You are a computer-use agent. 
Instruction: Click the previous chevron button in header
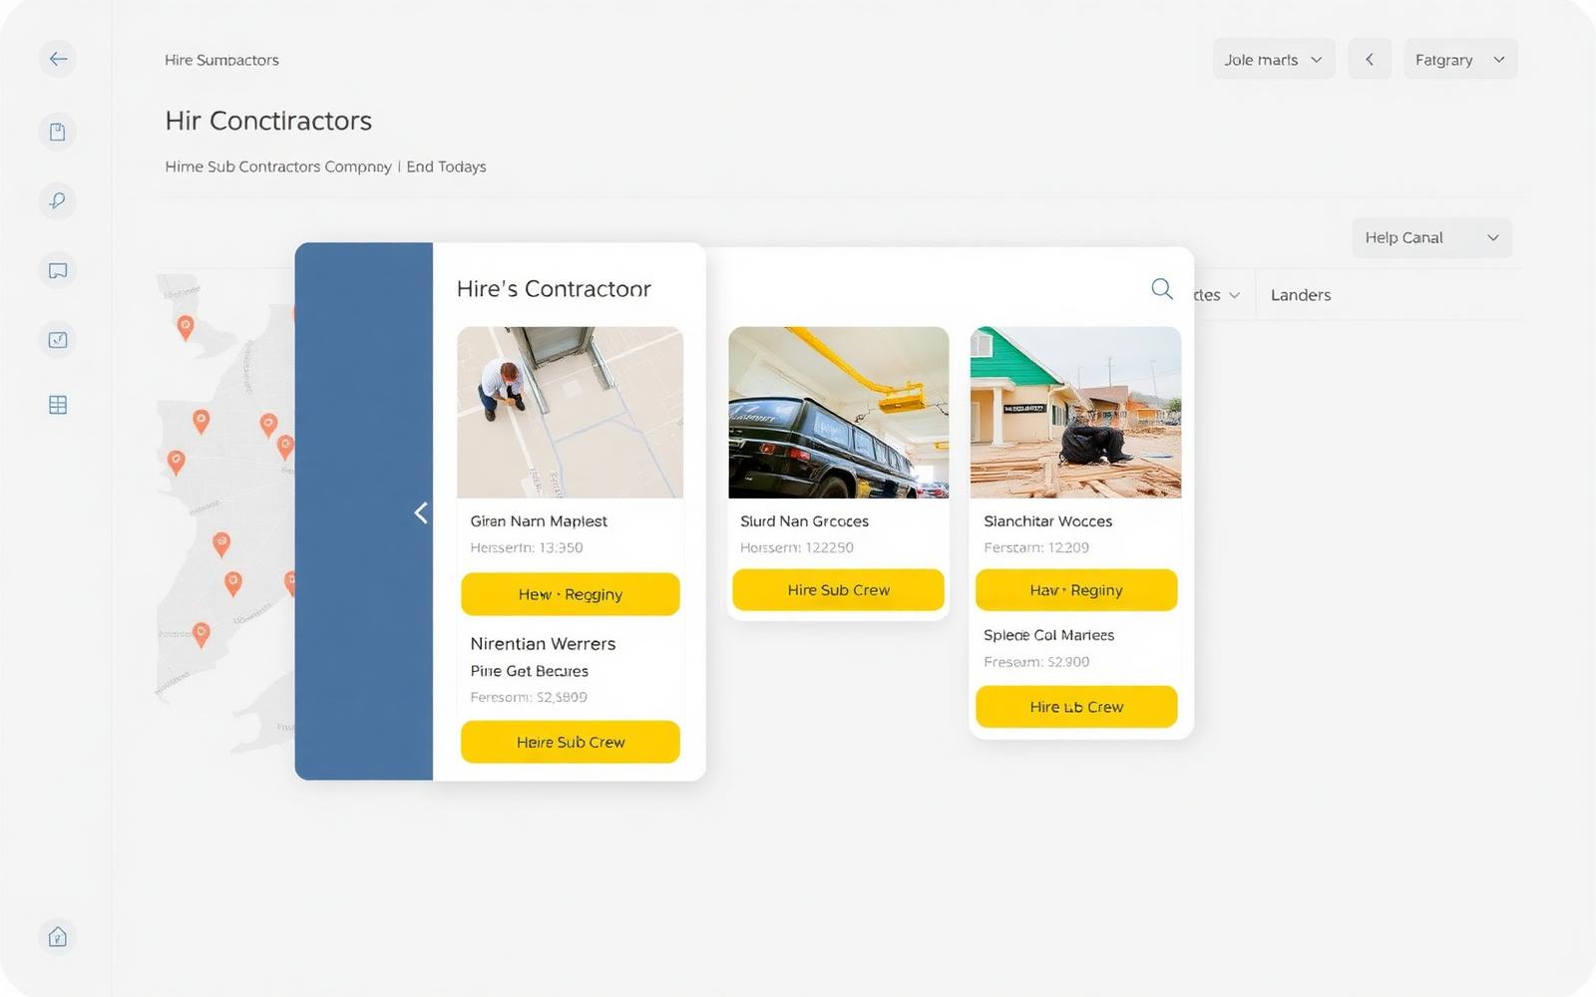pos(1370,59)
